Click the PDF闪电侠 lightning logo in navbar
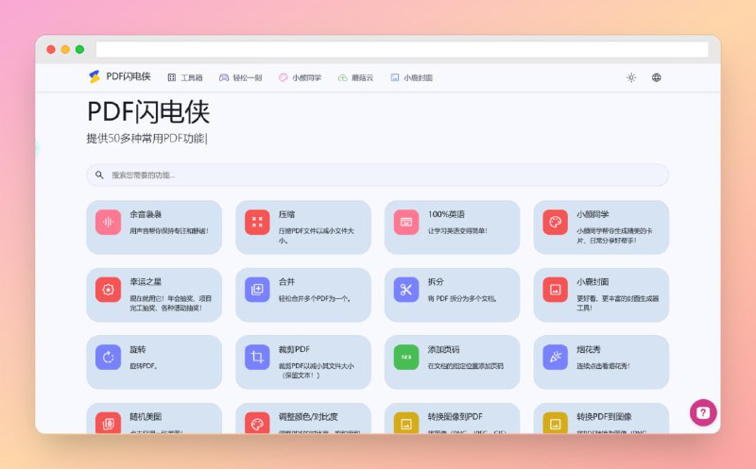This screenshot has width=756, height=469. coord(94,77)
